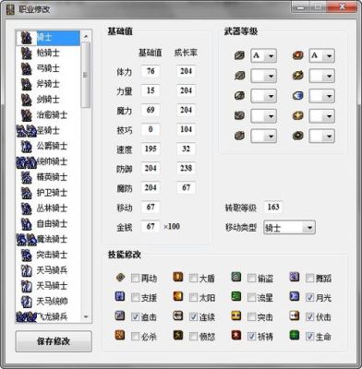Click the 速度 growth rate field

tap(186, 149)
